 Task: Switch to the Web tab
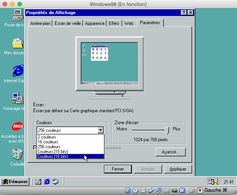pyautogui.click(x=129, y=23)
